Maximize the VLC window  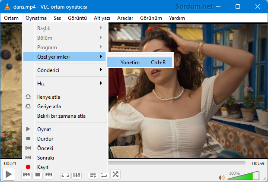pos(238,6)
